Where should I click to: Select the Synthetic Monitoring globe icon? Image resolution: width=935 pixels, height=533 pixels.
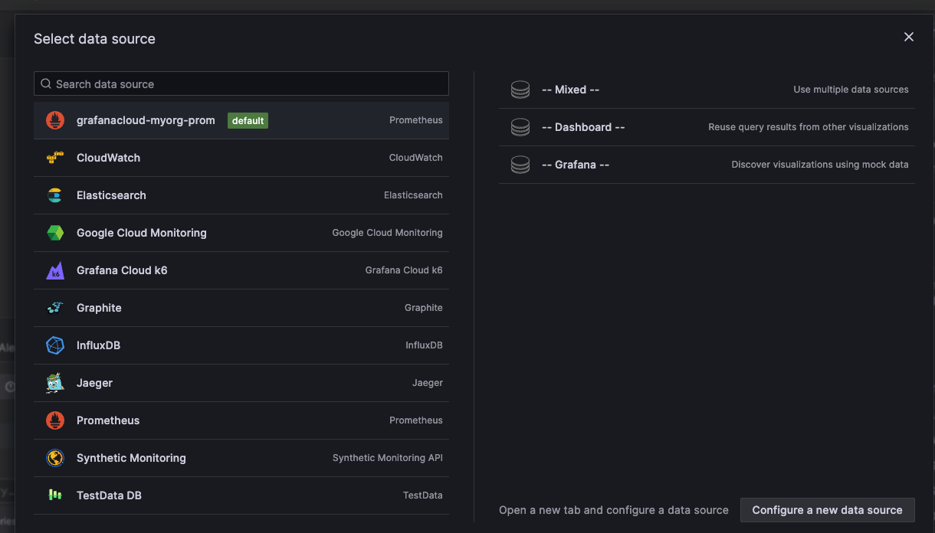(x=55, y=457)
